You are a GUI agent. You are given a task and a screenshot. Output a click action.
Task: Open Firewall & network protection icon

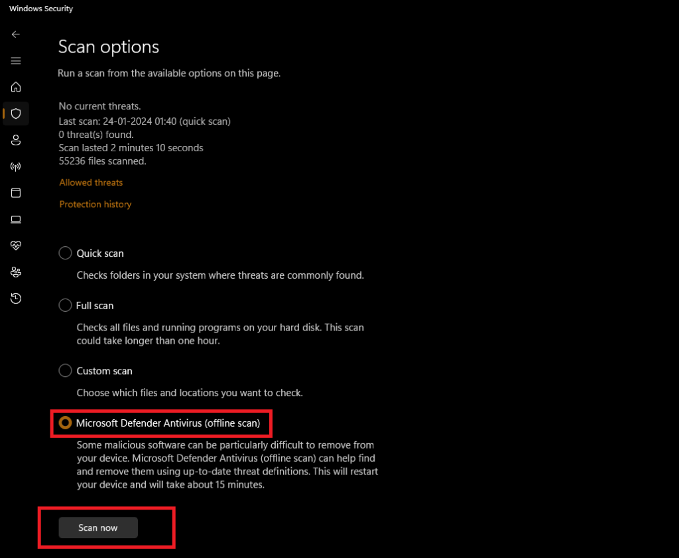coord(16,167)
